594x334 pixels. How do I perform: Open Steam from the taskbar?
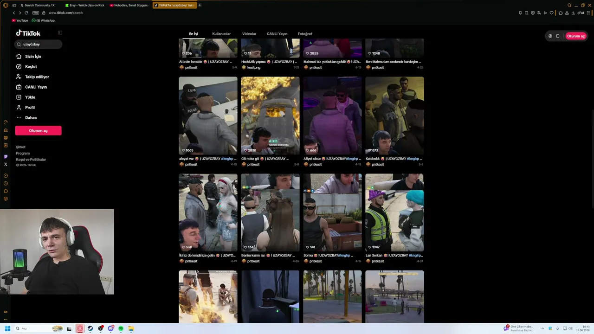[x=90, y=328]
